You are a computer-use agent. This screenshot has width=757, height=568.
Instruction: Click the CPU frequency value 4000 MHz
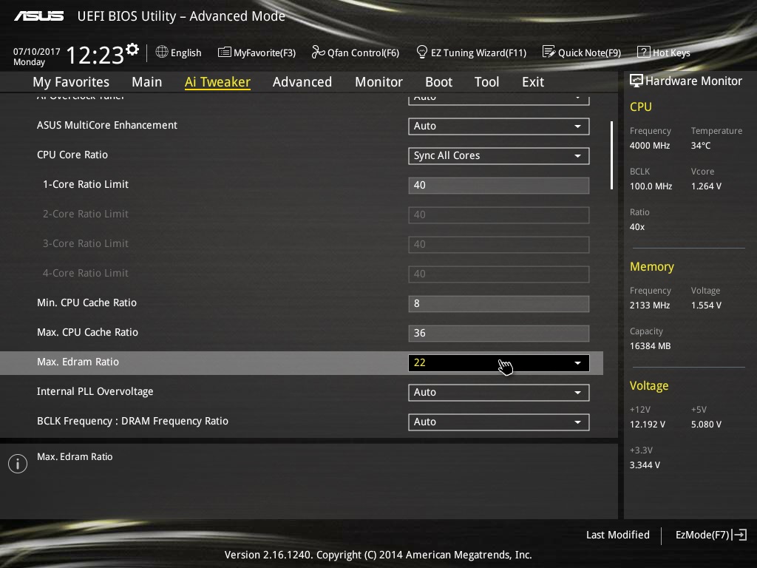pos(650,146)
